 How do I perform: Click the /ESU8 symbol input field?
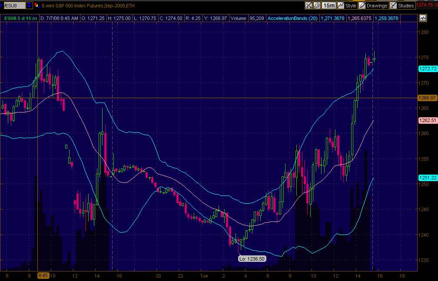[14, 5]
